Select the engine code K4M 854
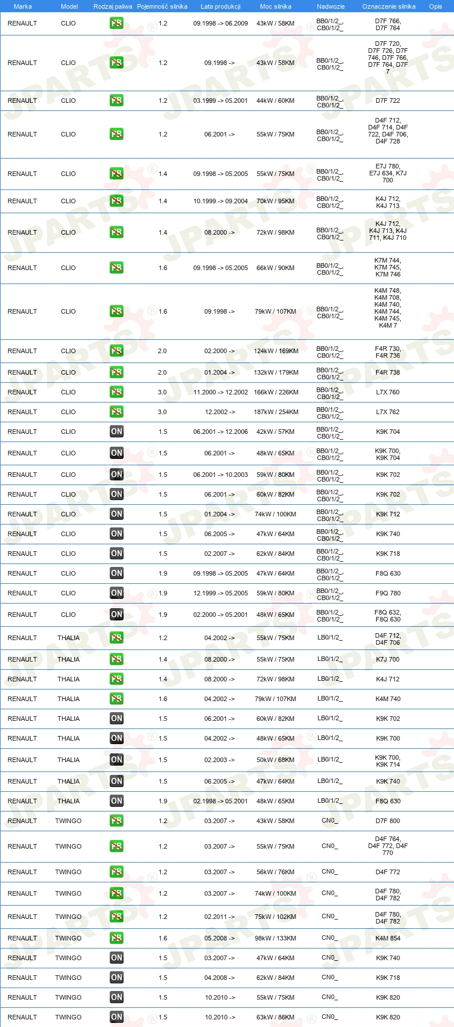 pos(388,938)
